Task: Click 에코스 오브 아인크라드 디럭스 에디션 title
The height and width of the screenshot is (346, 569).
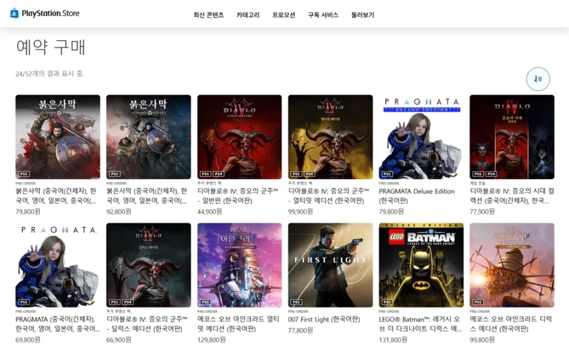Action: tap(511, 324)
